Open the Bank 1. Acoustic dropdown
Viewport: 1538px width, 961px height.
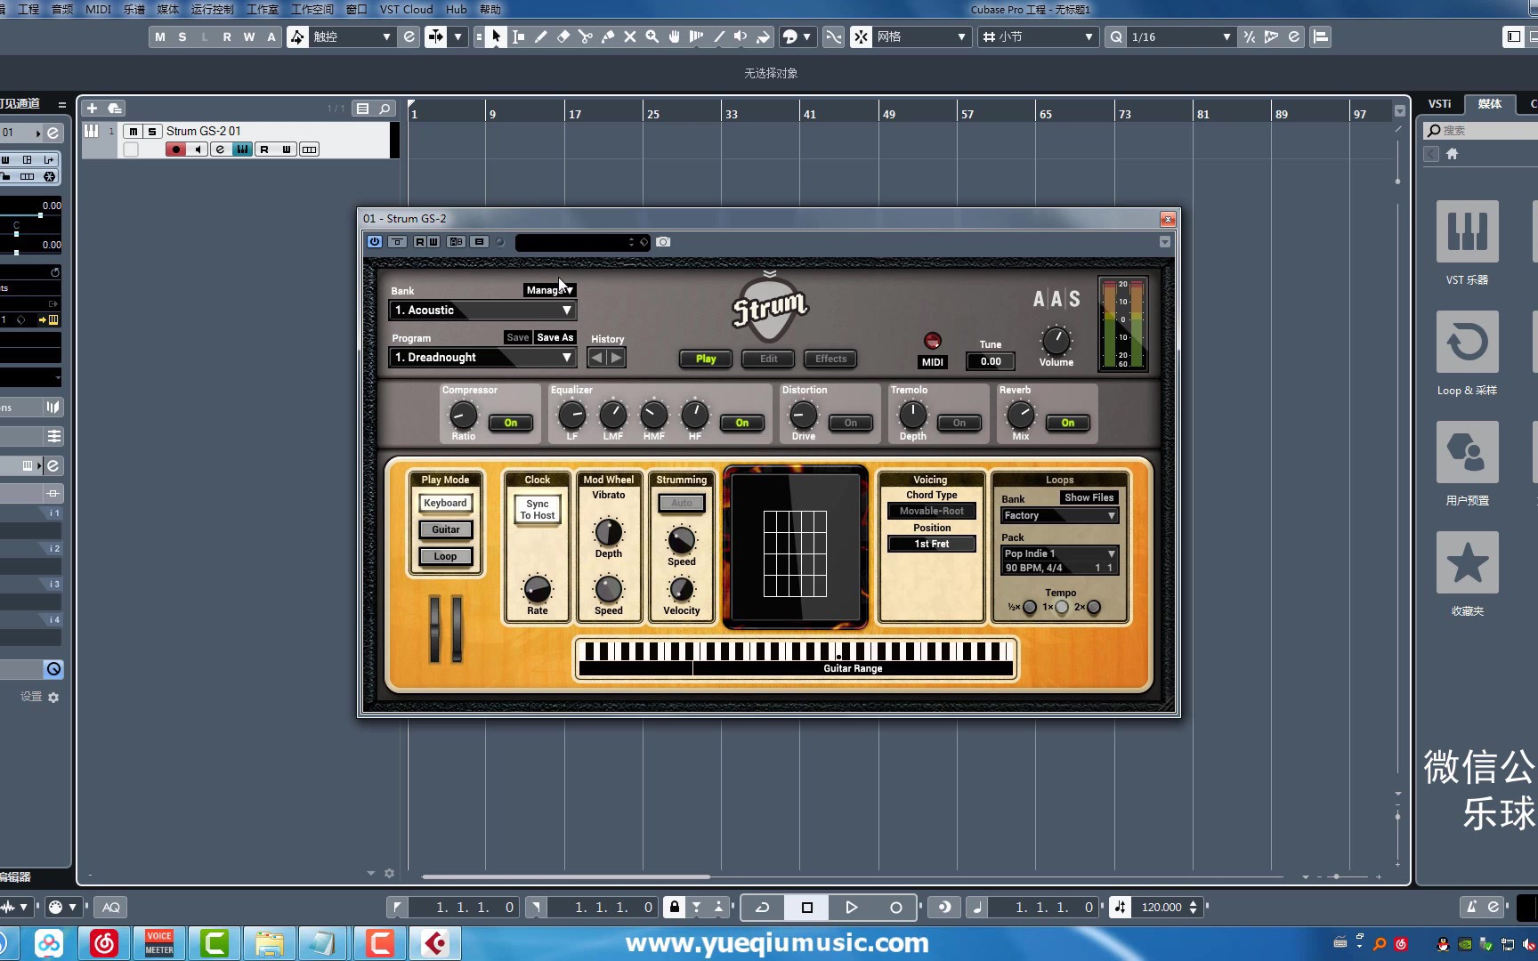pos(483,311)
